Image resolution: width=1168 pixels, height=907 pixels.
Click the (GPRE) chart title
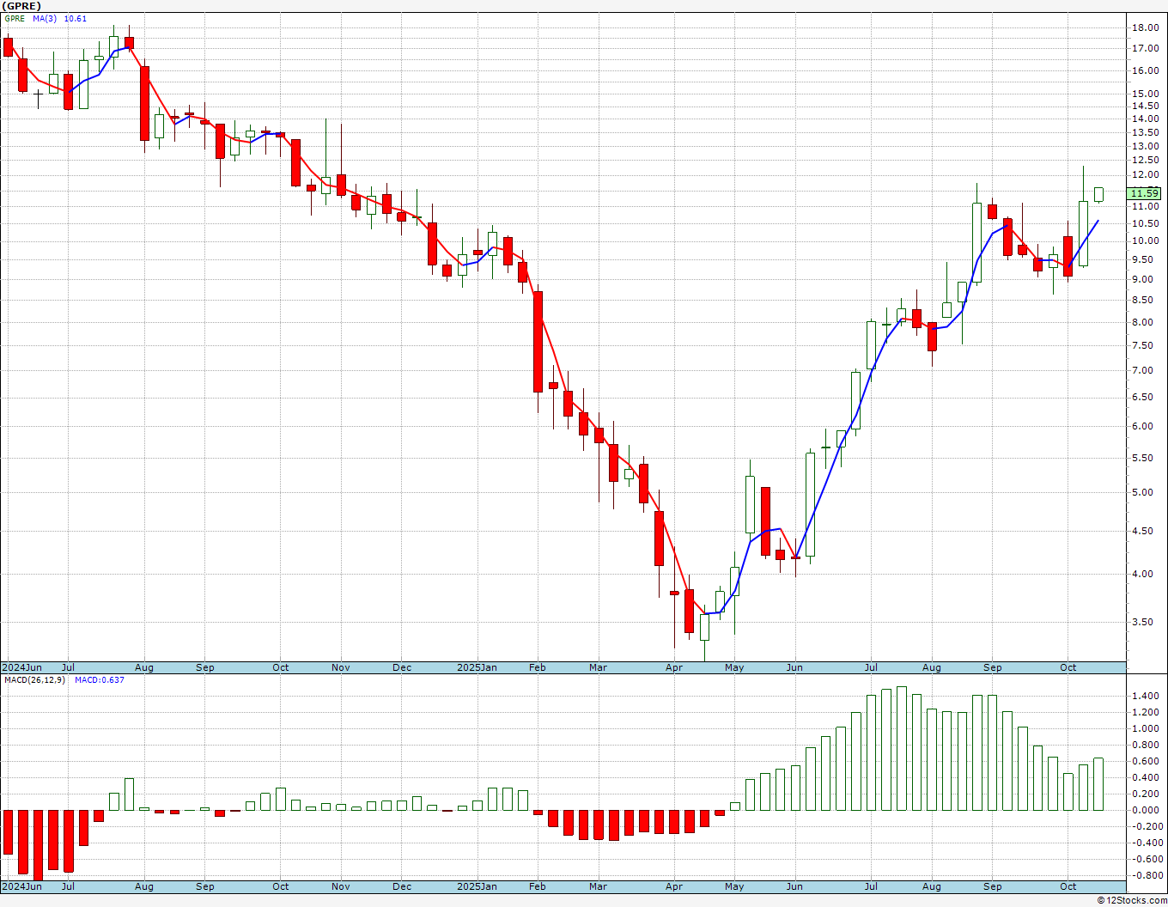point(21,6)
